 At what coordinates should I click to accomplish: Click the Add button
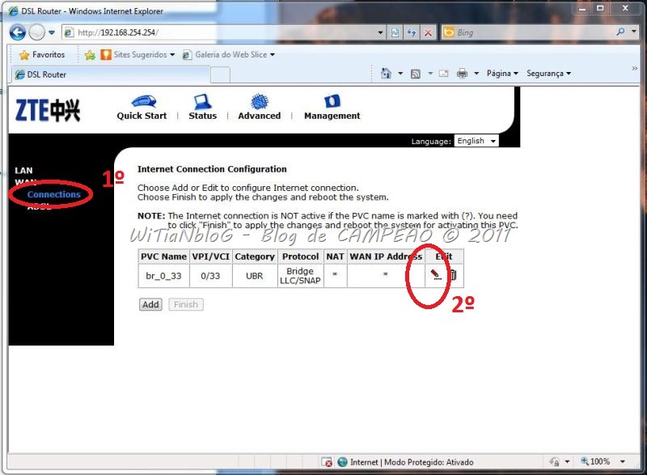click(x=150, y=304)
